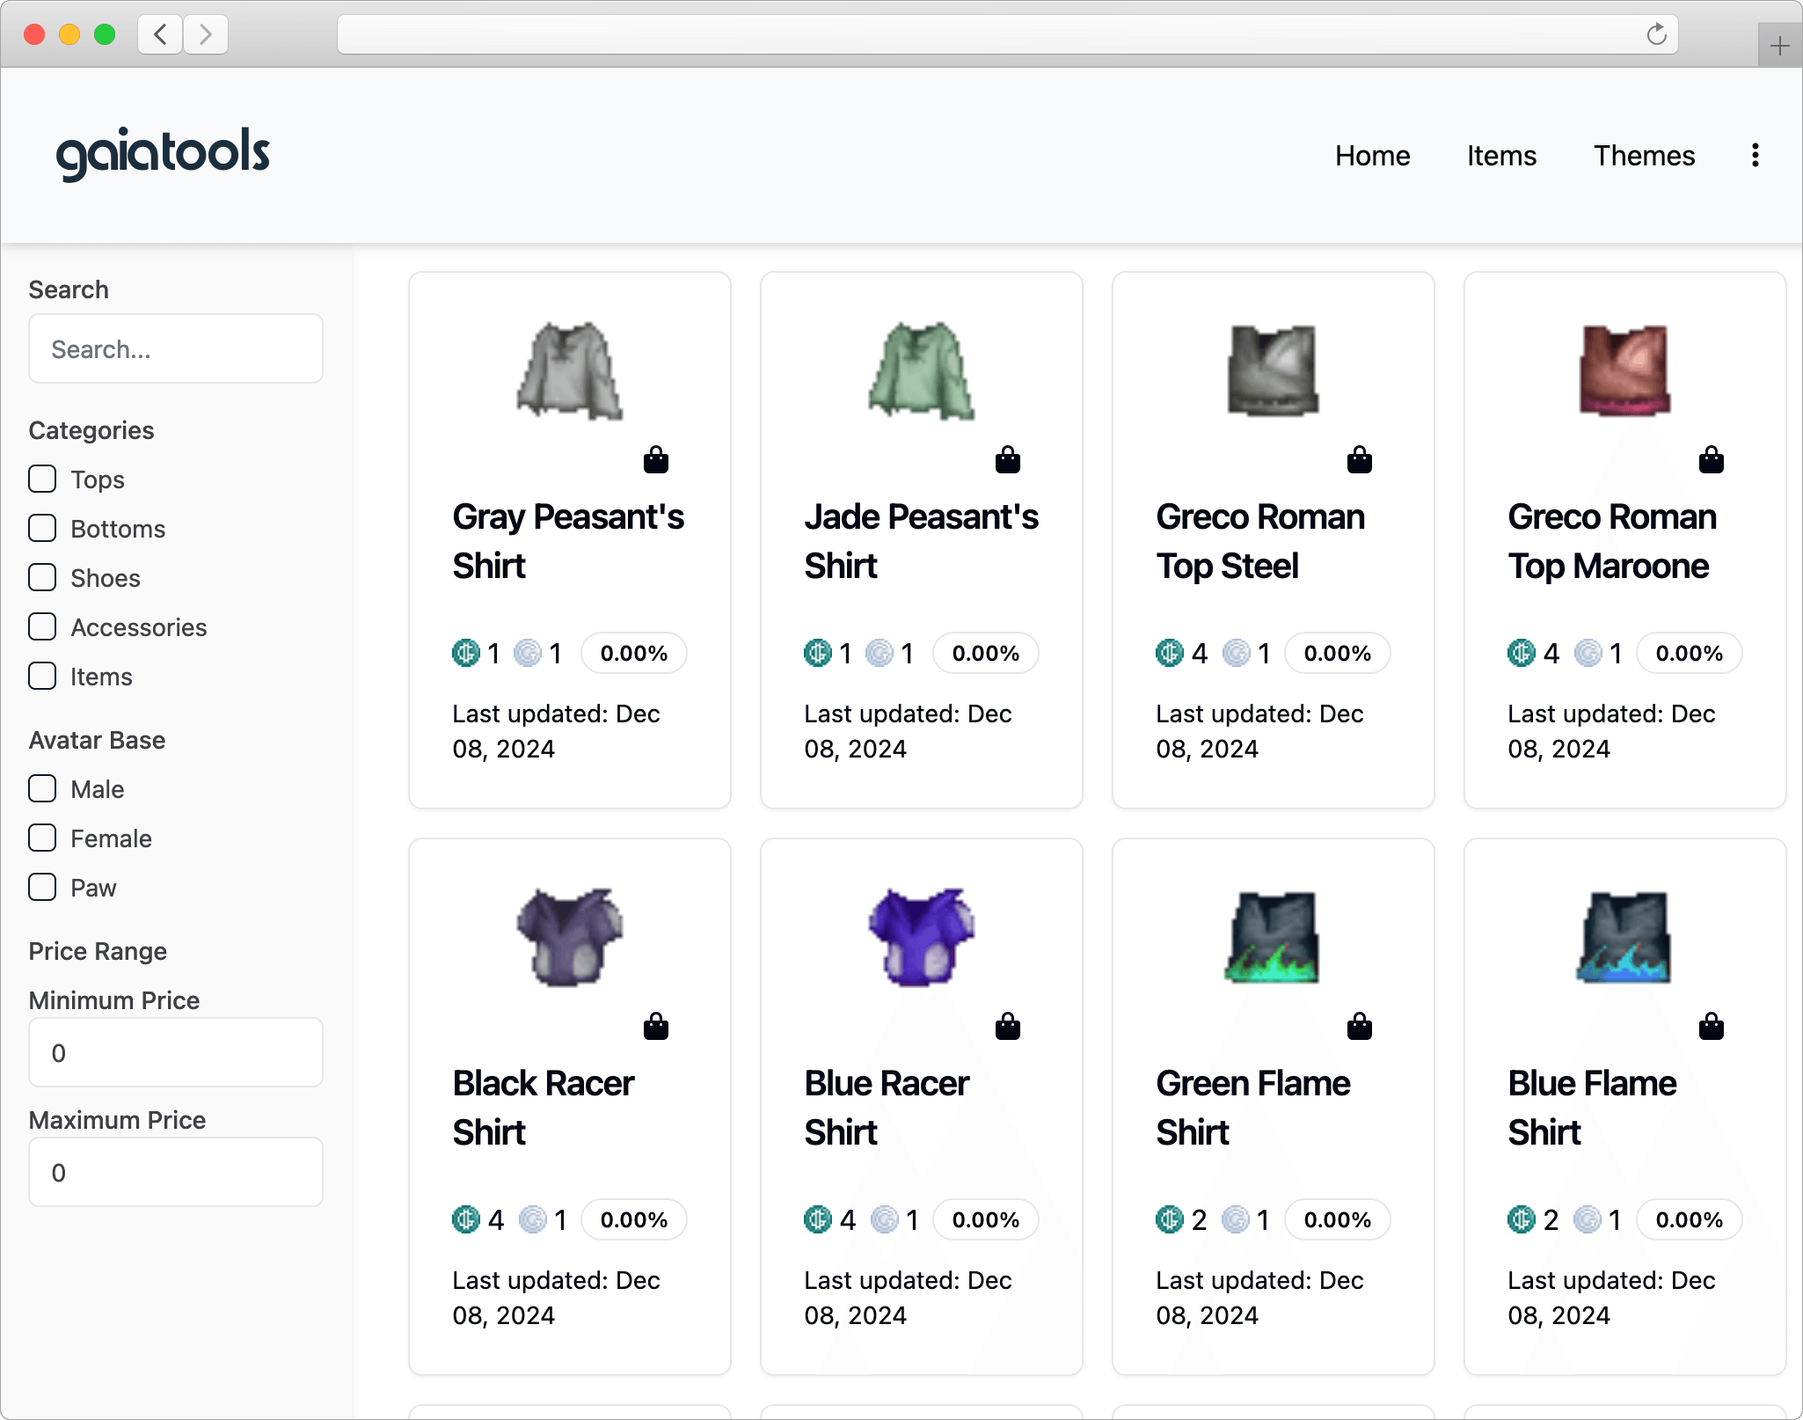Open the three-dot overflow menu
The width and height of the screenshot is (1803, 1420).
click(x=1754, y=155)
